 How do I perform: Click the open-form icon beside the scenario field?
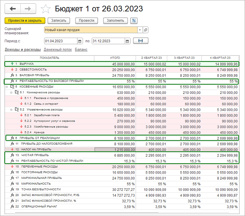(x=145, y=30)
